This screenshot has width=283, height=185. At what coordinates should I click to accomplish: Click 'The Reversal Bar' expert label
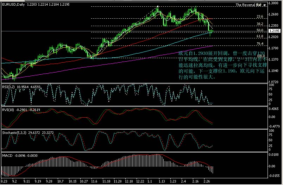coord(249,5)
